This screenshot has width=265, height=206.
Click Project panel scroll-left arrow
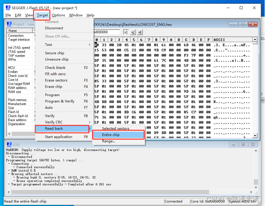click(9, 134)
